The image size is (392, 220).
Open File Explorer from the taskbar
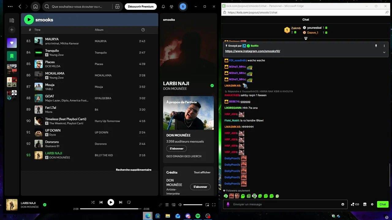click(168, 216)
